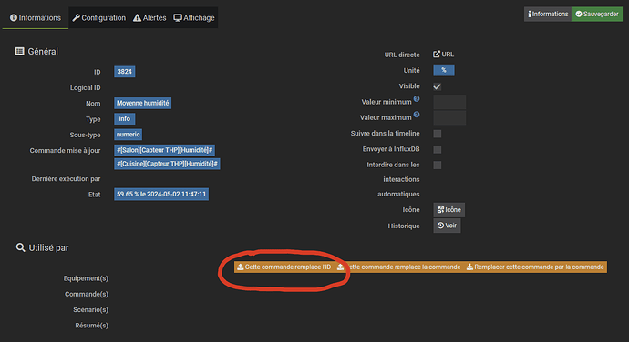This screenshot has height=342, width=629.
Task: Click the Affichage monitor icon
Action: click(178, 18)
